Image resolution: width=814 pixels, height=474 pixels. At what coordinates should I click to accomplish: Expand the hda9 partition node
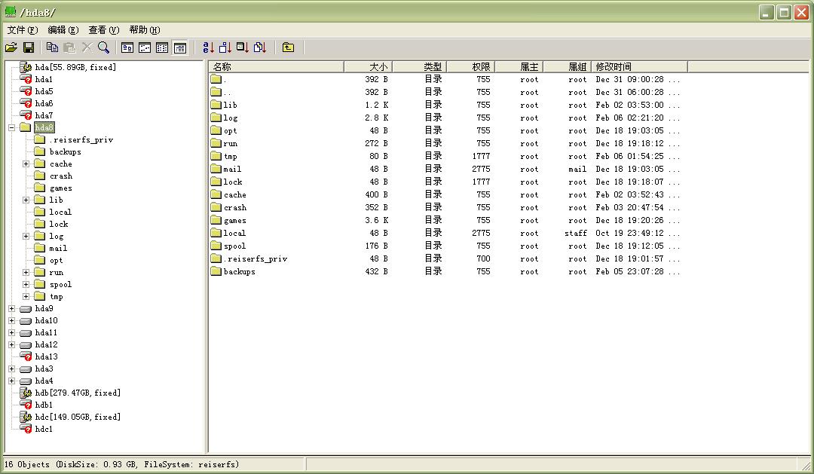(x=12, y=308)
